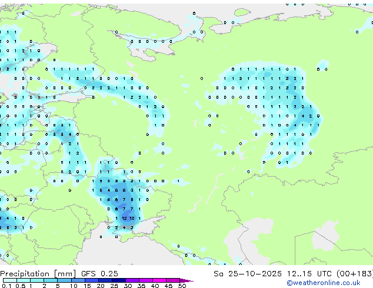Click the '30' legend scale value

pos(128,286)
